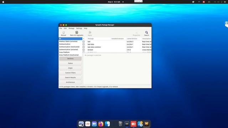Select Communication (universe) section
Viewport: 228px width, 128px height.
point(71,49)
